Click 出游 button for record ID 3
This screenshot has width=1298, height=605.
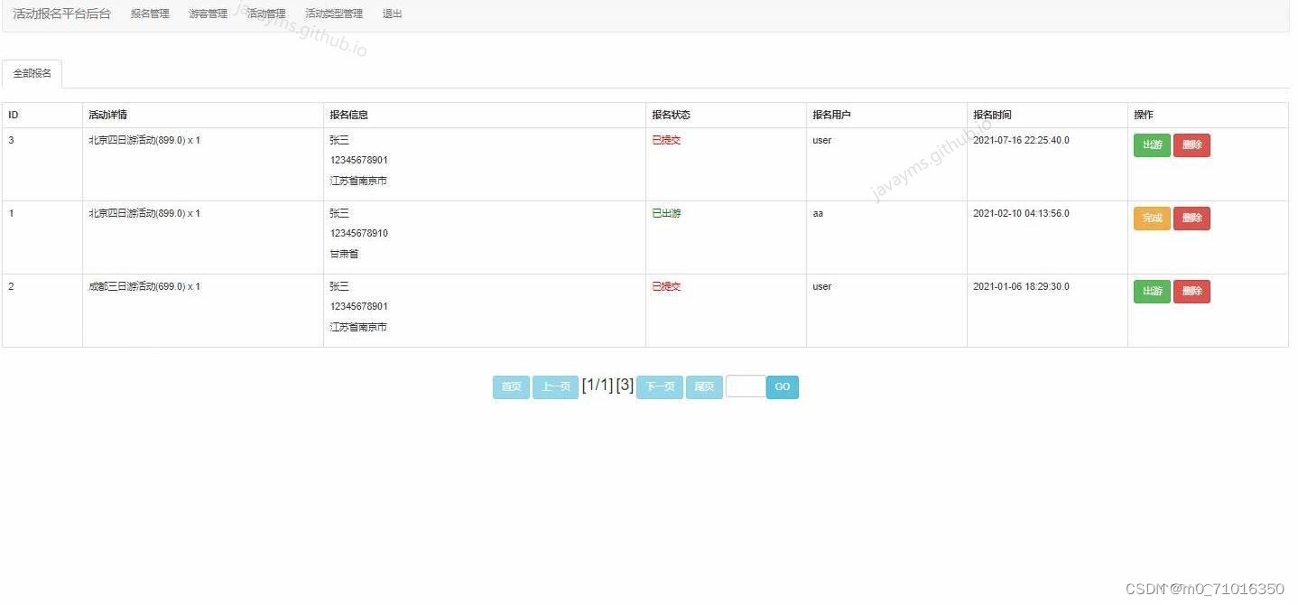point(1151,144)
